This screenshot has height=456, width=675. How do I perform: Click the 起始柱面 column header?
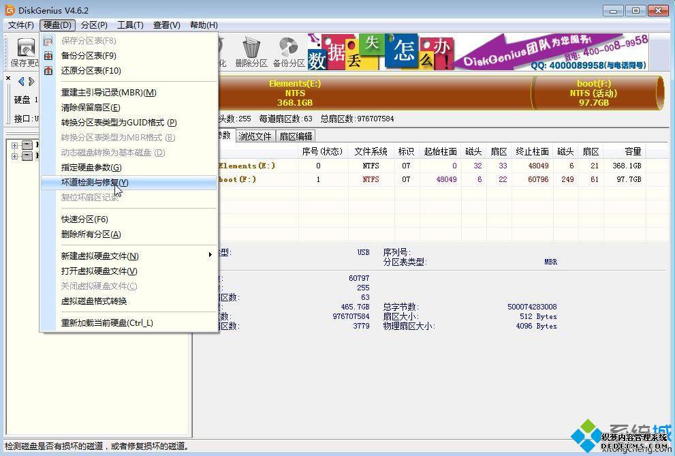pos(440,151)
